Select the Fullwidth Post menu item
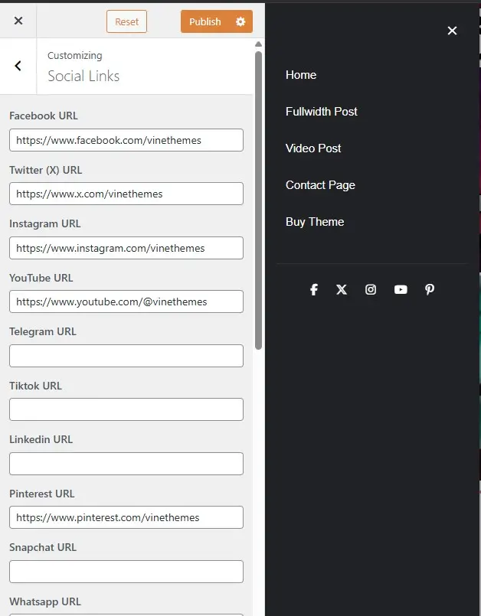This screenshot has height=616, width=481. [x=322, y=112]
